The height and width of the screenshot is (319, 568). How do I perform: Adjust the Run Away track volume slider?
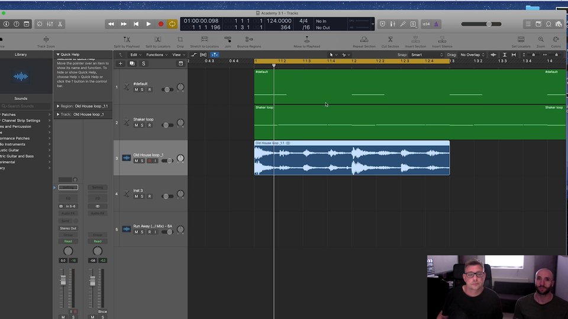tap(167, 232)
